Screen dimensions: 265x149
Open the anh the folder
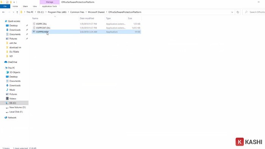[x=13, y=43]
